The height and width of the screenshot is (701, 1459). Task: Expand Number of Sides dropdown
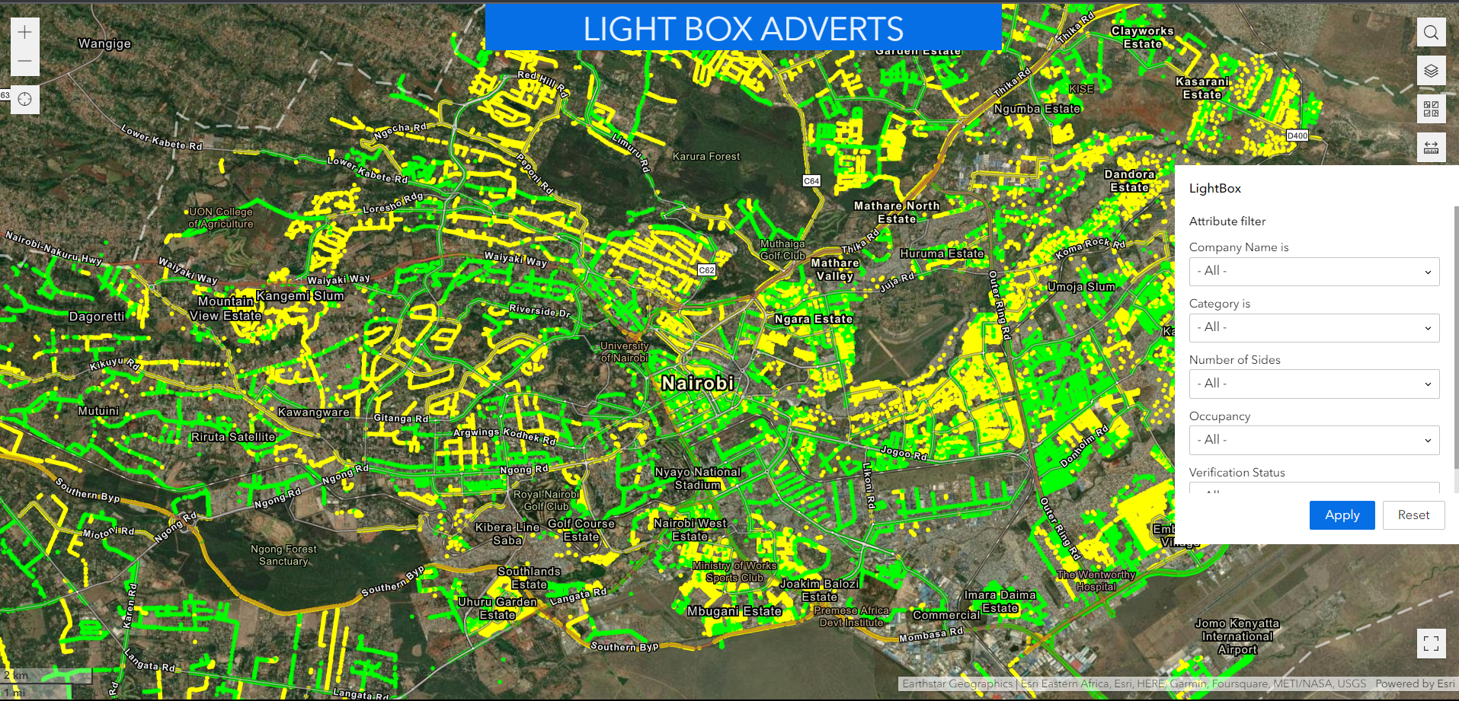click(x=1313, y=384)
